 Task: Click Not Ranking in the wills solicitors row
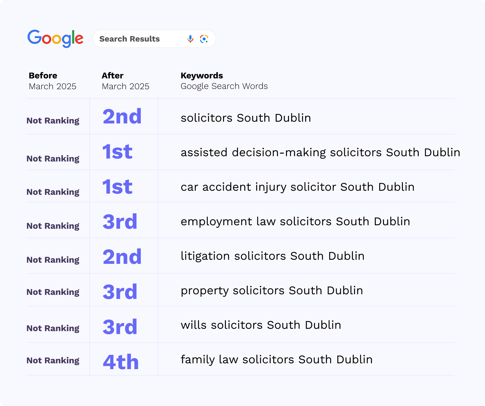pos(53,328)
